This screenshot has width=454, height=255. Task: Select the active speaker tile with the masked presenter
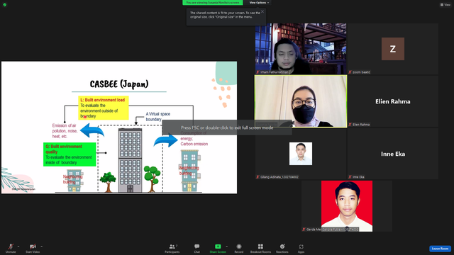coord(301,101)
